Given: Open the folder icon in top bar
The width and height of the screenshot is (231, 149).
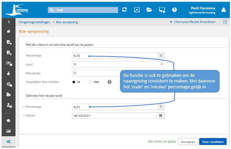Looking at the screenshot, I should coord(149,10).
